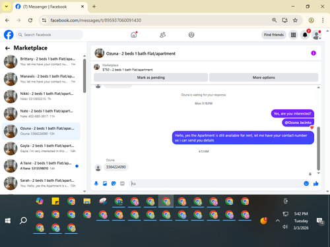Open Windows taskbar search

(x=23, y=221)
